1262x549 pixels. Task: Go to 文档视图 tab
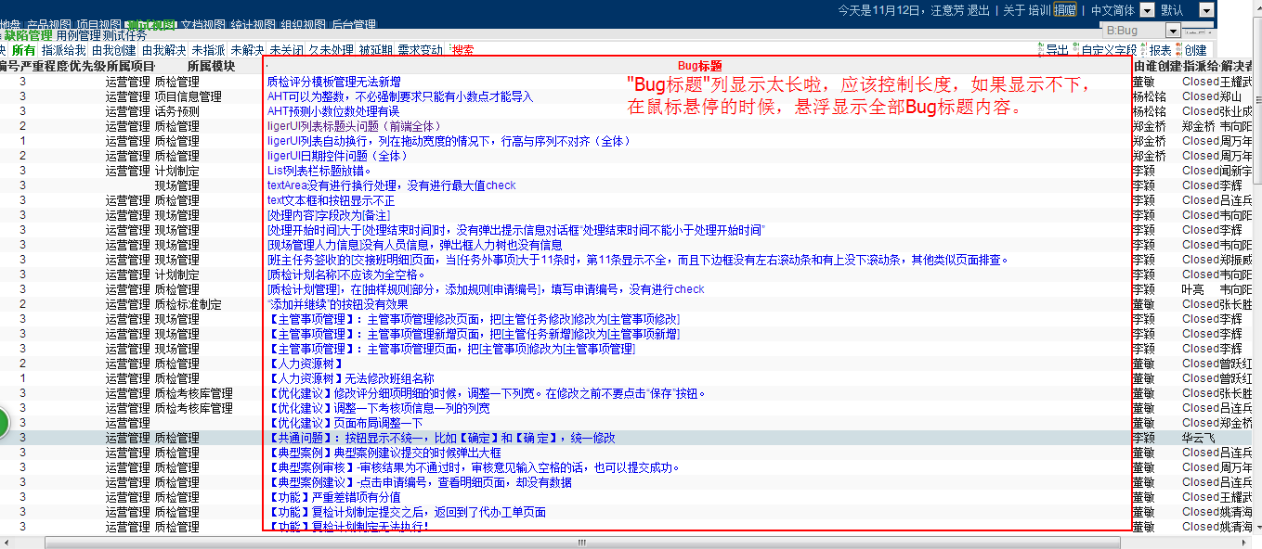(x=202, y=25)
